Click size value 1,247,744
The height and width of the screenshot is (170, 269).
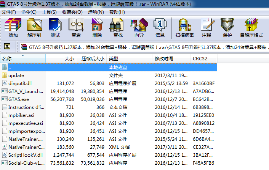pyautogui.click(x=64, y=155)
